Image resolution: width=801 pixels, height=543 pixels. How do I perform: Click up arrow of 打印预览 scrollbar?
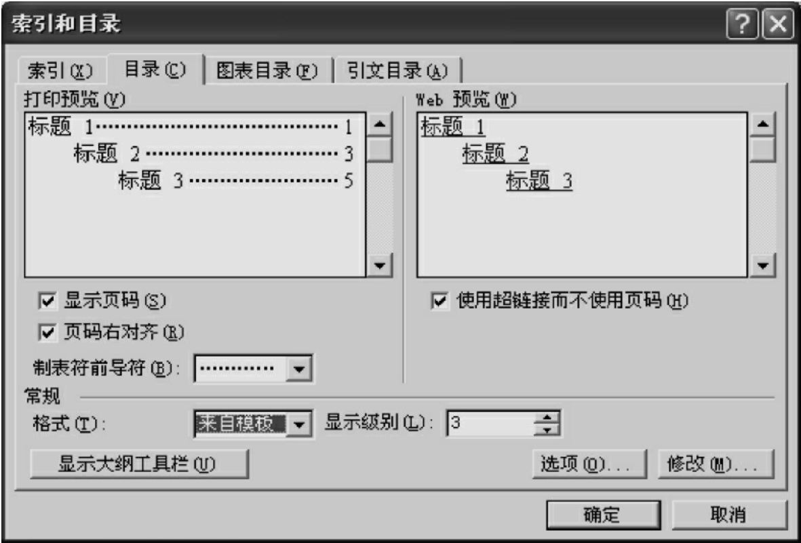point(380,125)
